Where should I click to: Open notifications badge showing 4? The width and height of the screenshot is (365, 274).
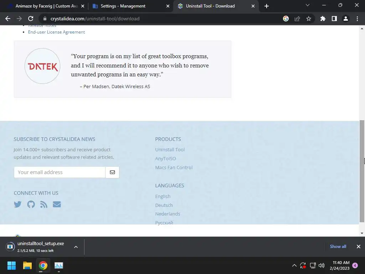click(x=355, y=265)
